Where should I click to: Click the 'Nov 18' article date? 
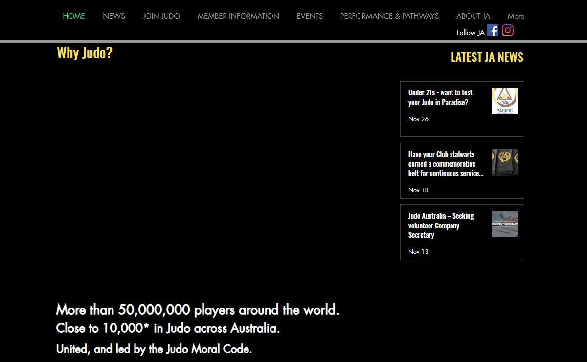click(418, 190)
